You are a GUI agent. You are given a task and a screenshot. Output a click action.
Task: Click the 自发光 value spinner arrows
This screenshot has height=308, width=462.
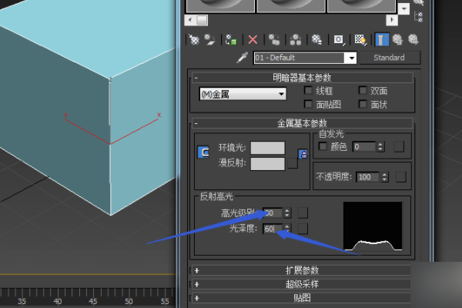pyautogui.click(x=380, y=147)
